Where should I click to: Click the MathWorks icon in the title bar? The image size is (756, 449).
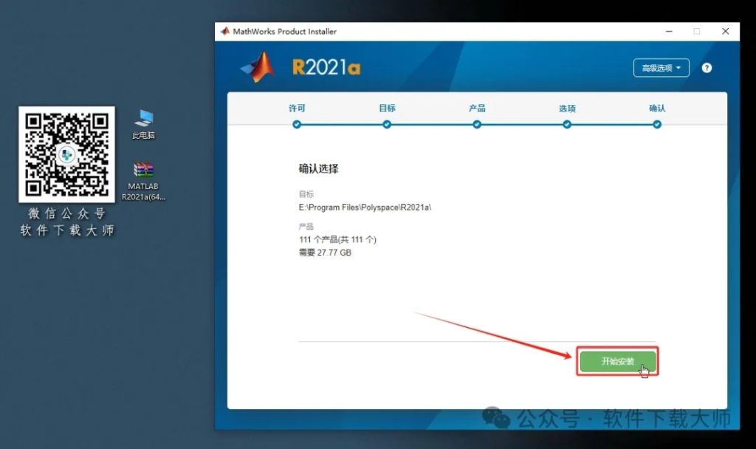[223, 31]
